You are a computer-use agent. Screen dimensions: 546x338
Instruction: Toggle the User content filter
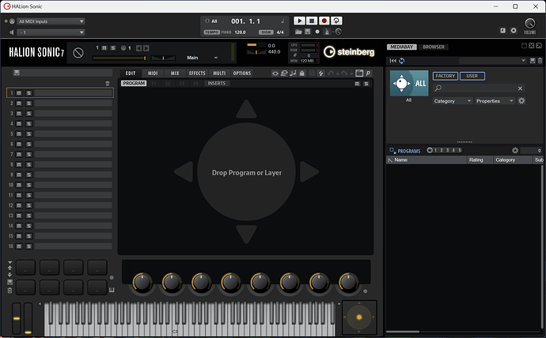472,76
